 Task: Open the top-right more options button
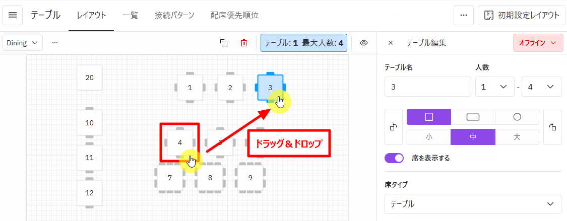point(463,15)
